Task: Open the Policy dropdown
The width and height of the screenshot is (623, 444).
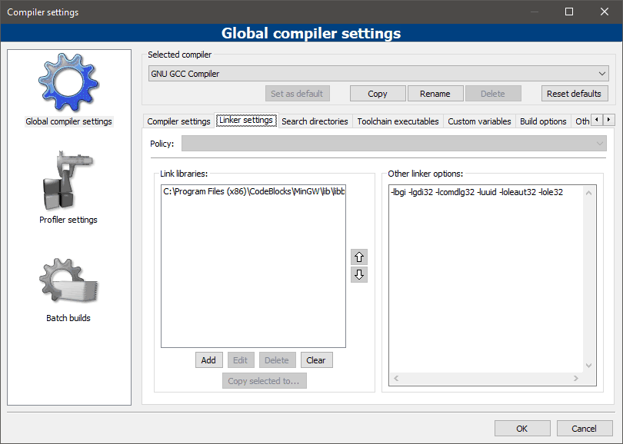Action: pos(394,144)
